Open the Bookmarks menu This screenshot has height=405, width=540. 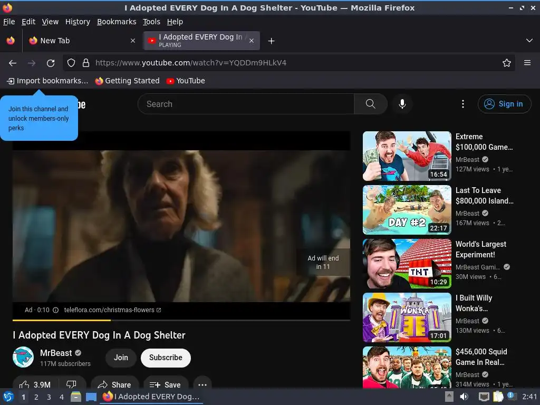pyautogui.click(x=117, y=22)
